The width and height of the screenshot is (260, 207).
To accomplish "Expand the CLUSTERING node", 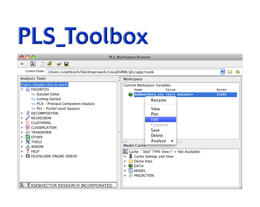I will pyautogui.click(x=22, y=123).
